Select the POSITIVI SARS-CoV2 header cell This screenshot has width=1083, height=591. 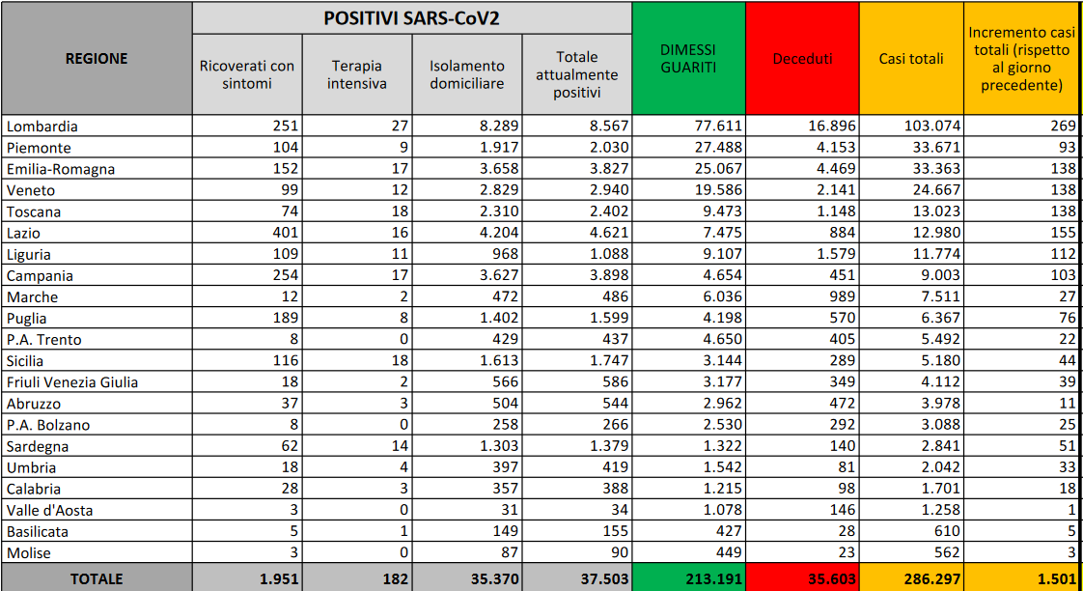coord(411,18)
